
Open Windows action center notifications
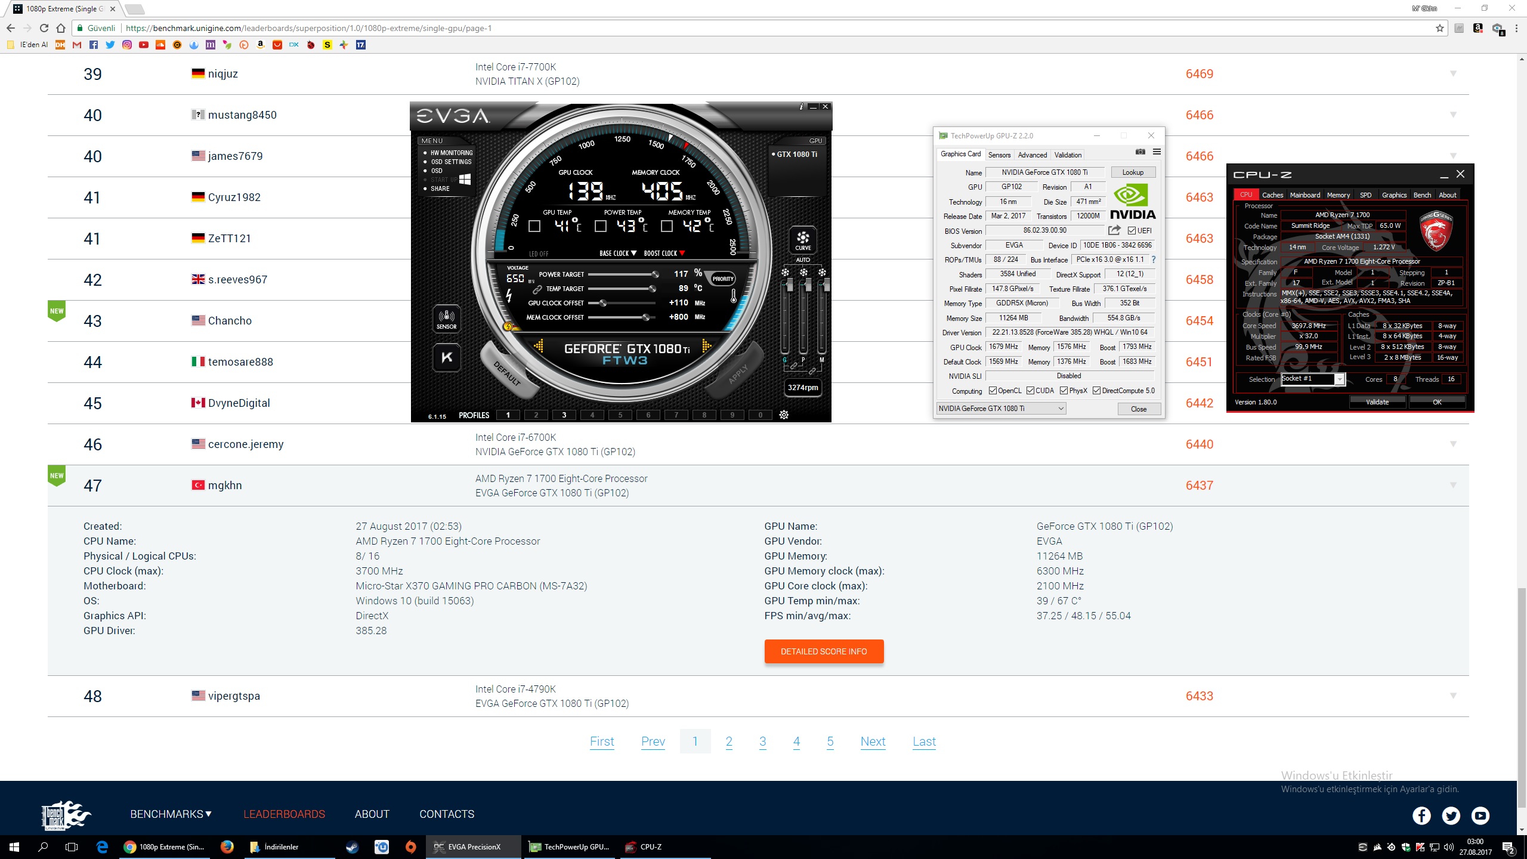tap(1509, 847)
